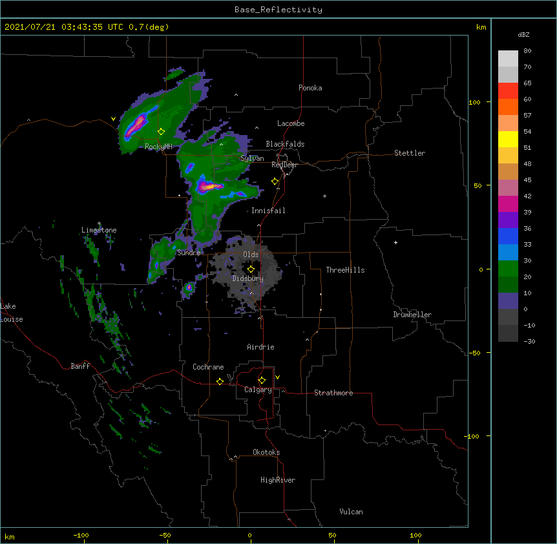Click the Ponoka city label

tap(310, 88)
